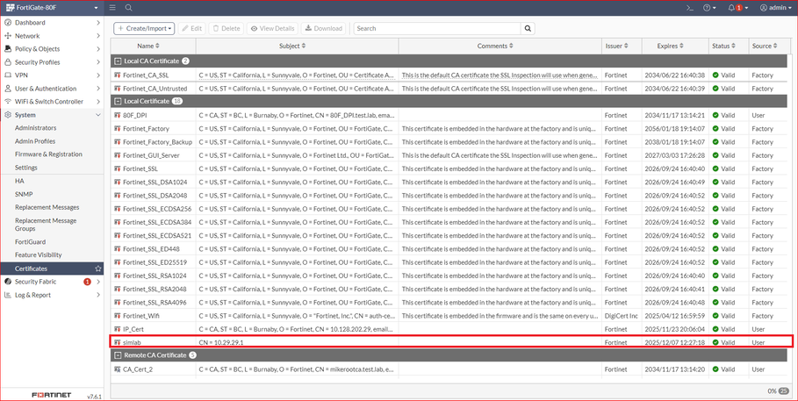Click the View Details button
Screen dimensions: 798x401
pyautogui.click(x=272, y=28)
